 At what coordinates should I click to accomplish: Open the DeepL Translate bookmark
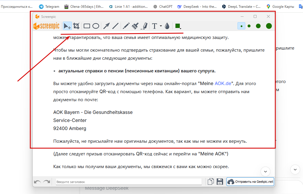(x=241, y=7)
